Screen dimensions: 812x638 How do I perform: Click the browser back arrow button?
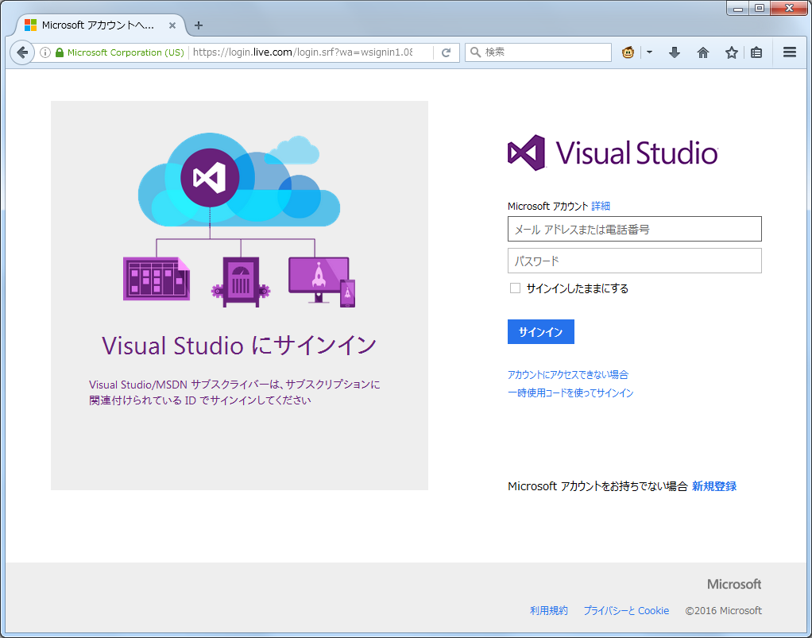coord(22,52)
